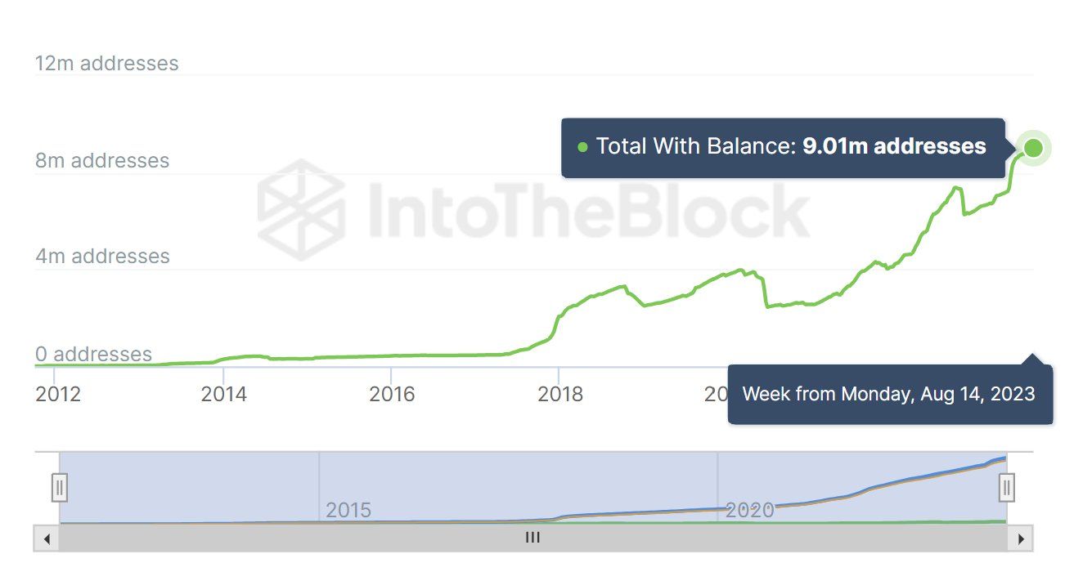Click the 2016 x-axis label
The image size is (1065, 581).
click(x=392, y=394)
